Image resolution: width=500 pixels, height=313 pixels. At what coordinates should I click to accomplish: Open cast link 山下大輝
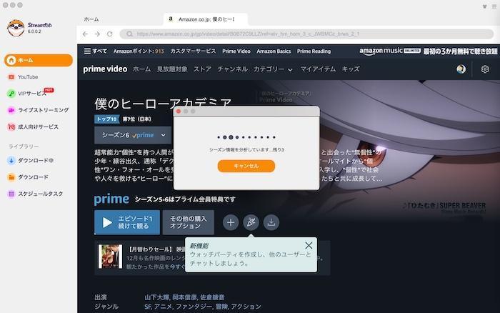click(x=157, y=297)
